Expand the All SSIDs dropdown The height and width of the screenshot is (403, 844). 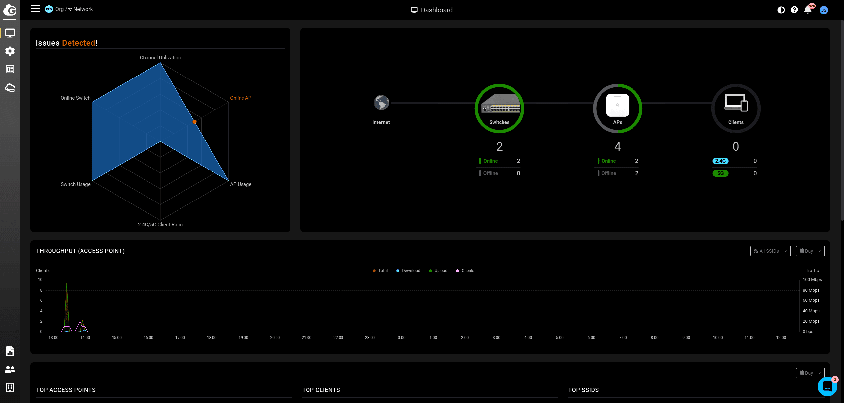[x=770, y=251]
